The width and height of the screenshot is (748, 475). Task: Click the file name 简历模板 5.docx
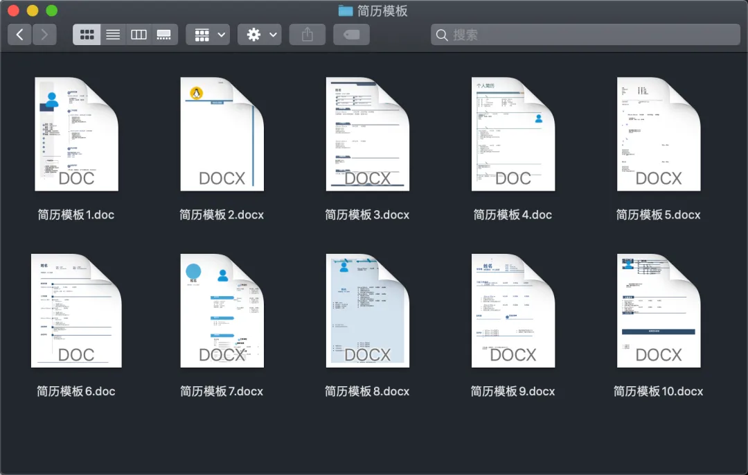659,215
